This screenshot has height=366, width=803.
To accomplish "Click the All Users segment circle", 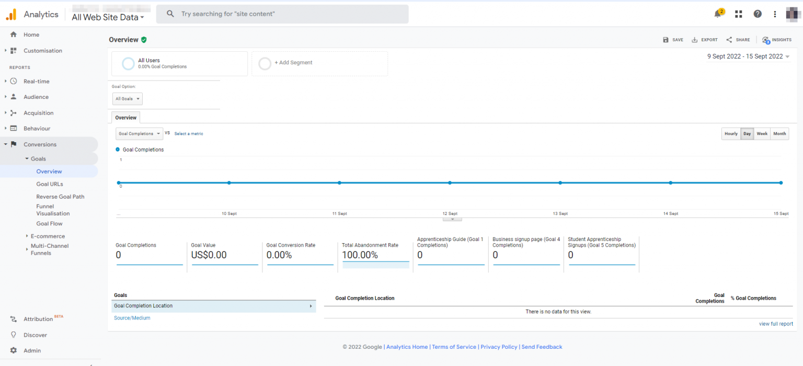I will (x=127, y=63).
